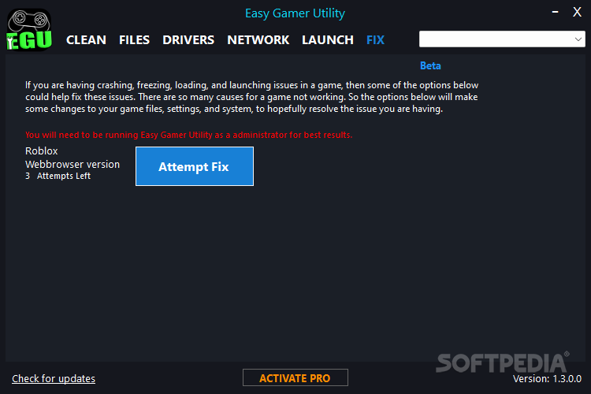
Task: Close the Easy Gamer Utility window
Action: pyautogui.click(x=577, y=12)
